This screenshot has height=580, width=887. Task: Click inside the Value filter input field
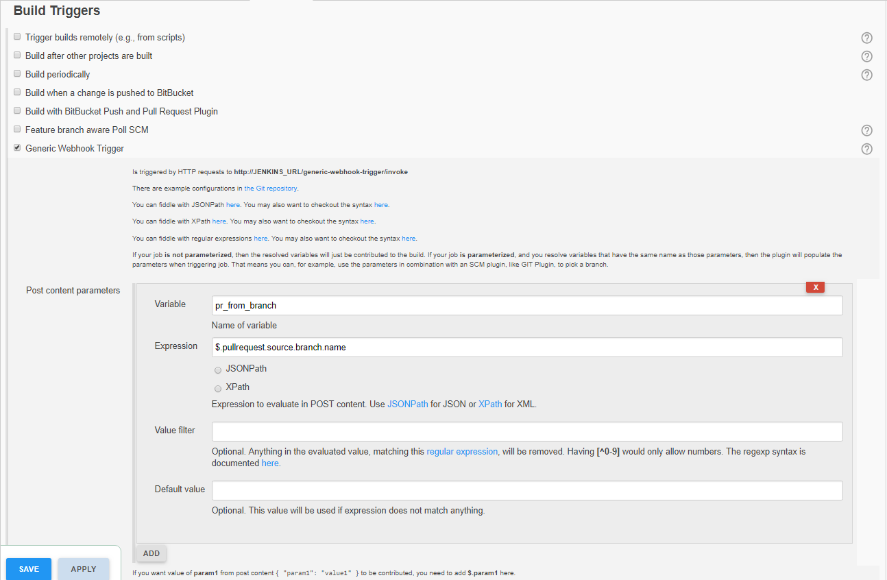pyautogui.click(x=527, y=431)
